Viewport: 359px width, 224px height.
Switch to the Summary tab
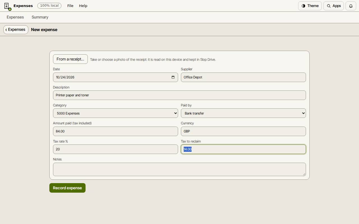[x=40, y=17]
